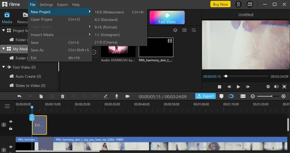Switch to the Media tab
290x153 pixels.
click(x=7, y=18)
